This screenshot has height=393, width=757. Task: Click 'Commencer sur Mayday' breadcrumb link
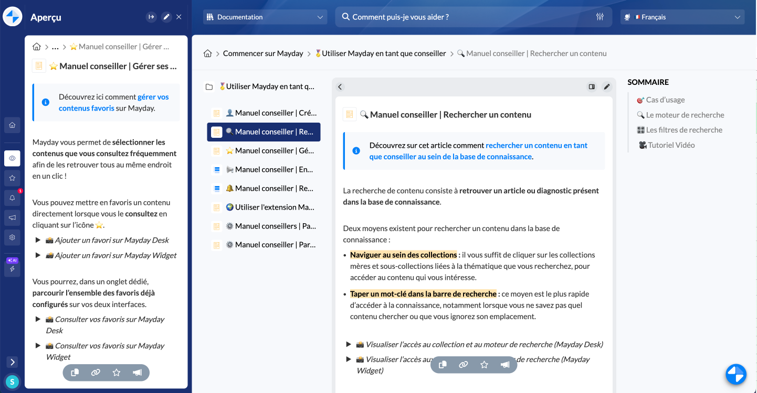[x=263, y=53]
